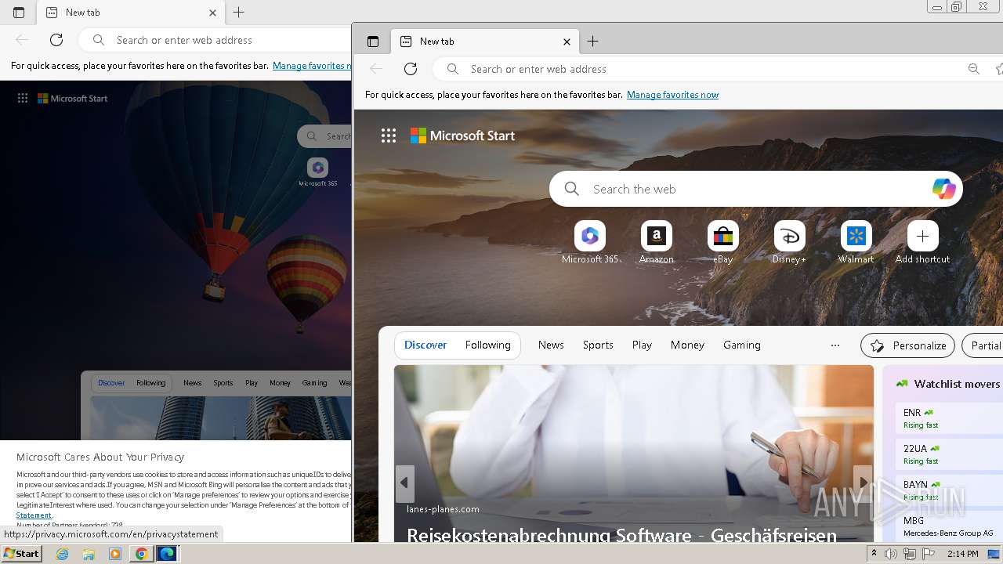
Task: Click the Watchlist movers heading
Action: coord(957,384)
